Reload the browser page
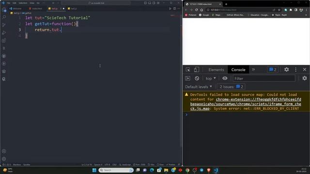The image size is (310, 174). [196, 10]
